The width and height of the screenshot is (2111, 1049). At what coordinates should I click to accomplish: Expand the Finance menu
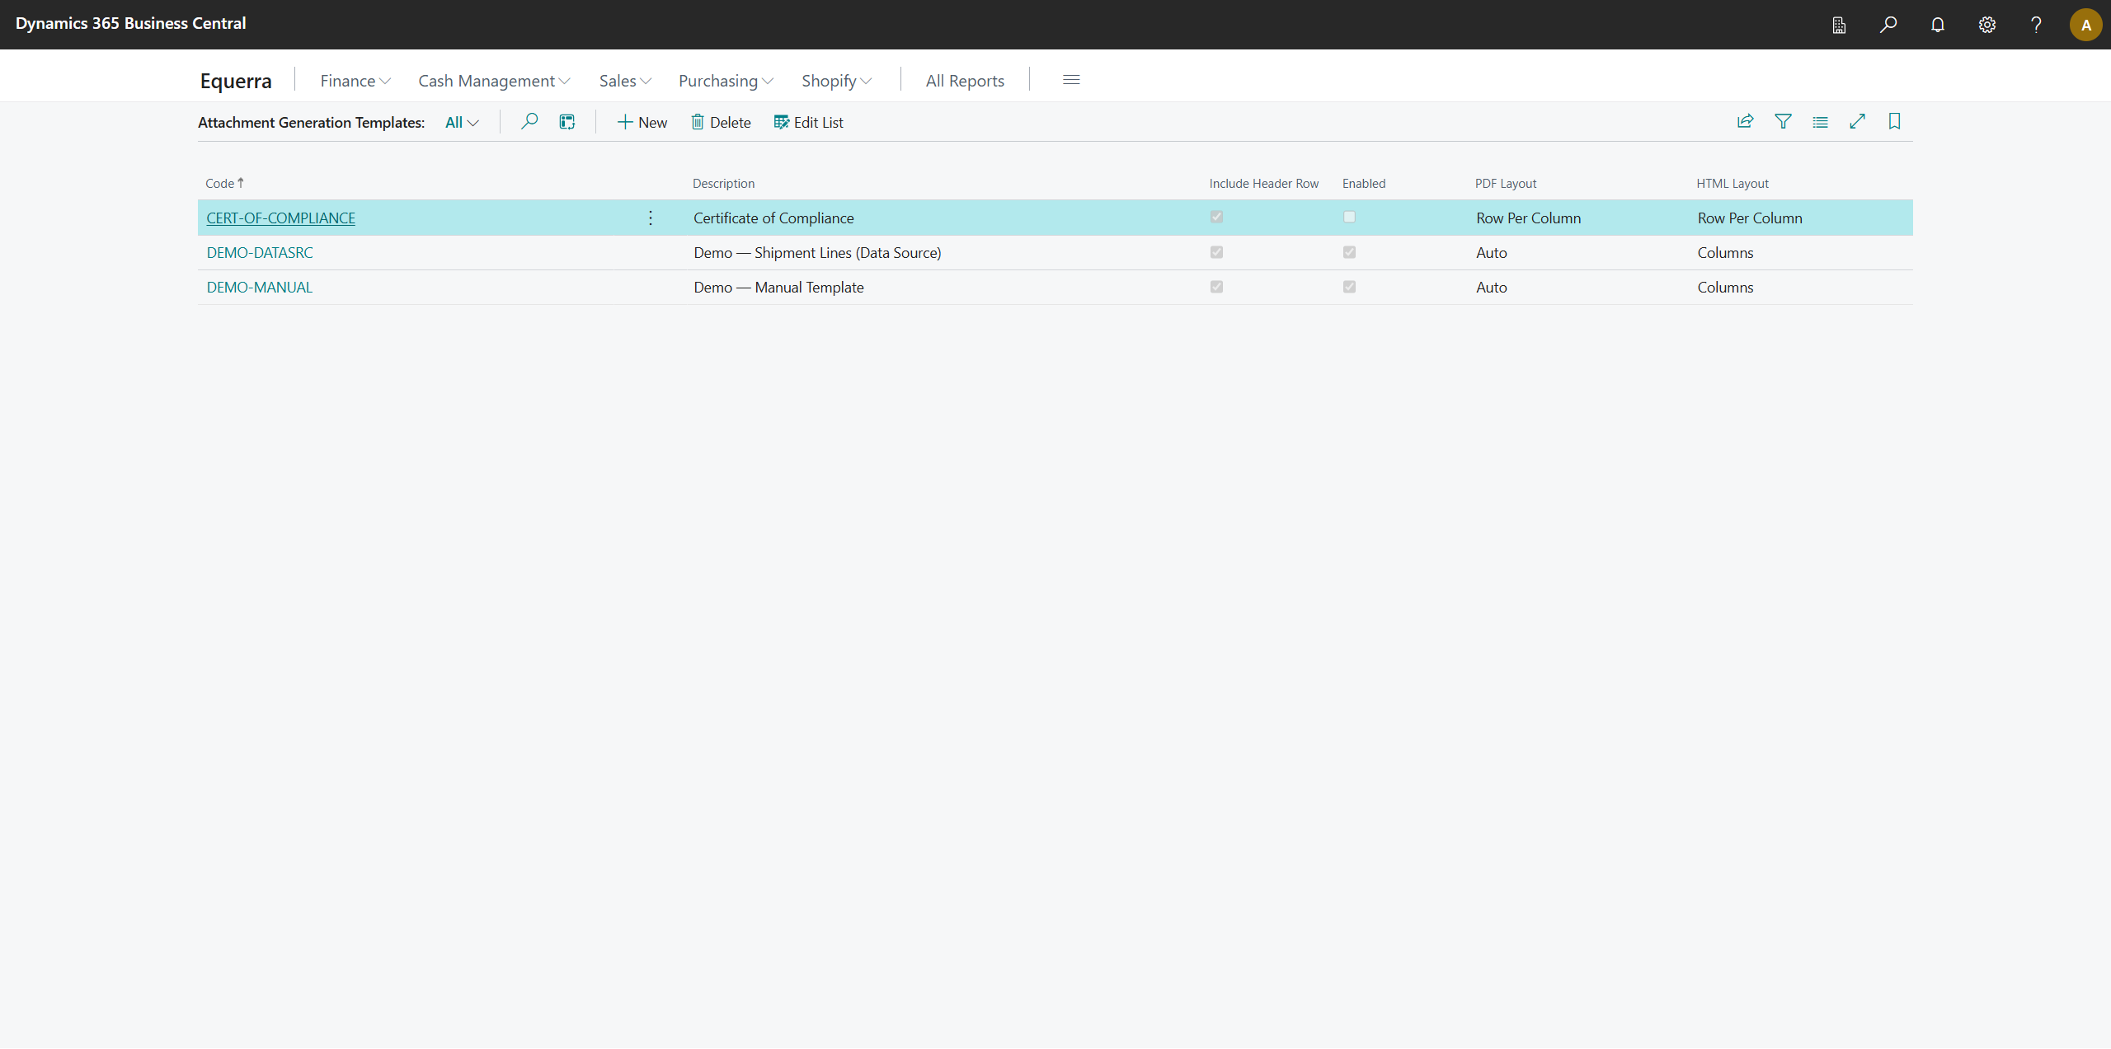[x=355, y=81]
